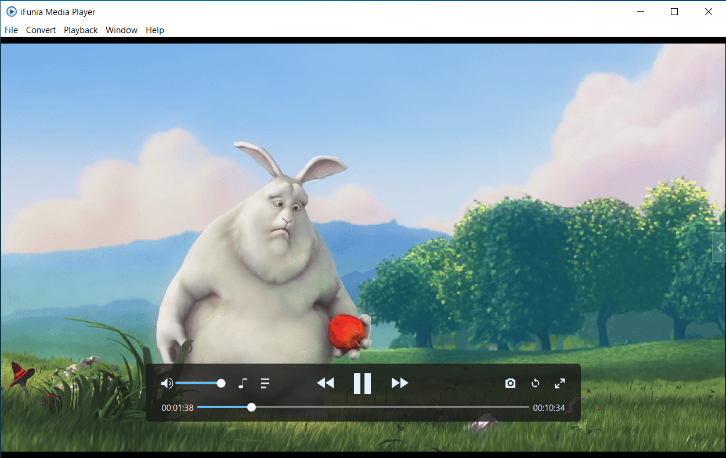Open the playlist list icon
Image resolution: width=726 pixels, height=458 pixels.
pyautogui.click(x=265, y=383)
